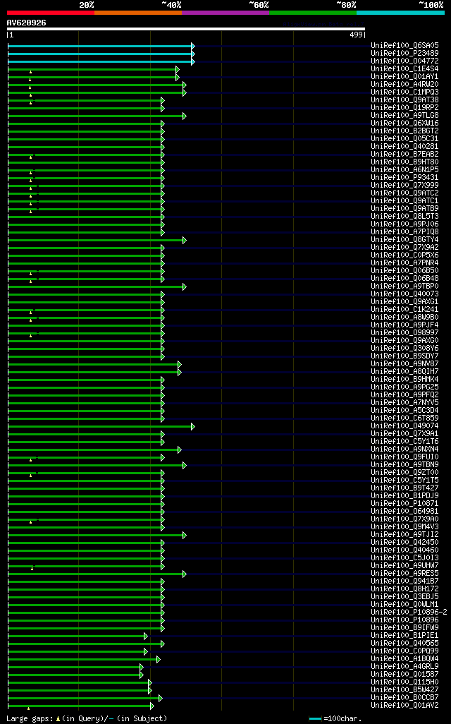Screen dimensions: 451x724
Task: Click the arrowhead ending the UniRef100_B1PIE1 alignment
Action: [146, 636]
